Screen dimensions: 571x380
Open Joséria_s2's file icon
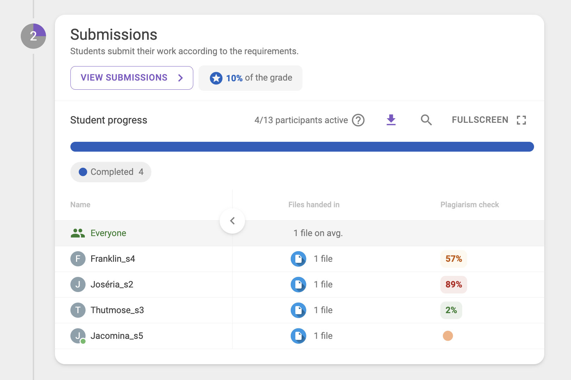pos(298,285)
